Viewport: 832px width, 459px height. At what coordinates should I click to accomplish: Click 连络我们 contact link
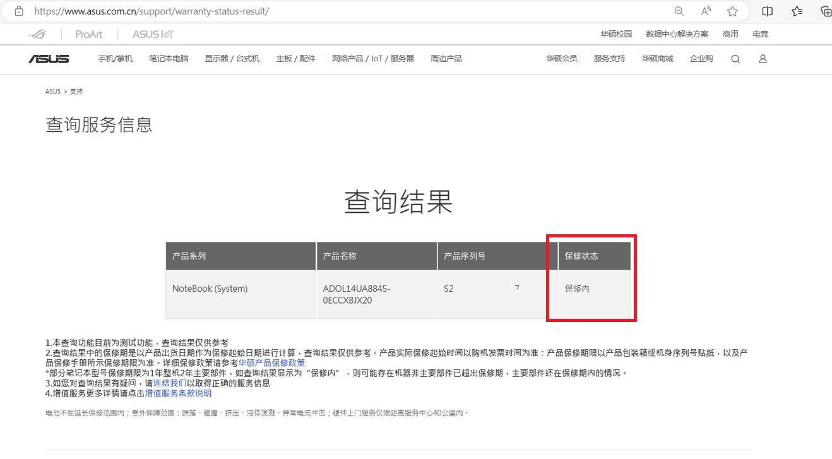pyautogui.click(x=170, y=383)
